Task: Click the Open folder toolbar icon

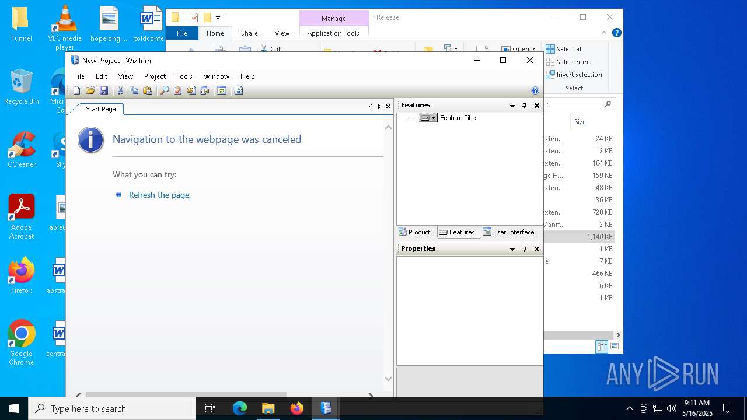Action: [x=90, y=90]
